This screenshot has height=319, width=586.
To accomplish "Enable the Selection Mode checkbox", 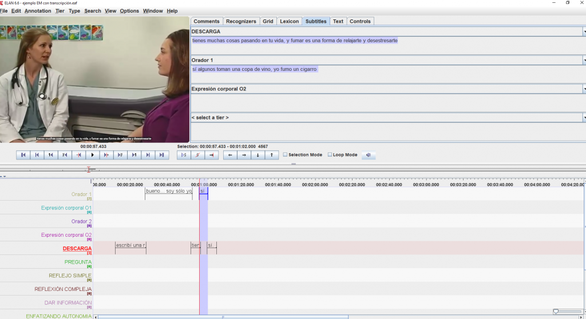I will (286, 155).
